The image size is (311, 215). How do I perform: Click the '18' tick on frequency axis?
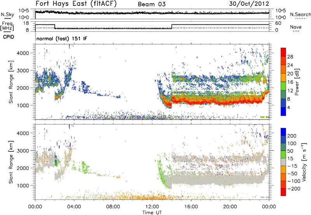click(26, 23)
